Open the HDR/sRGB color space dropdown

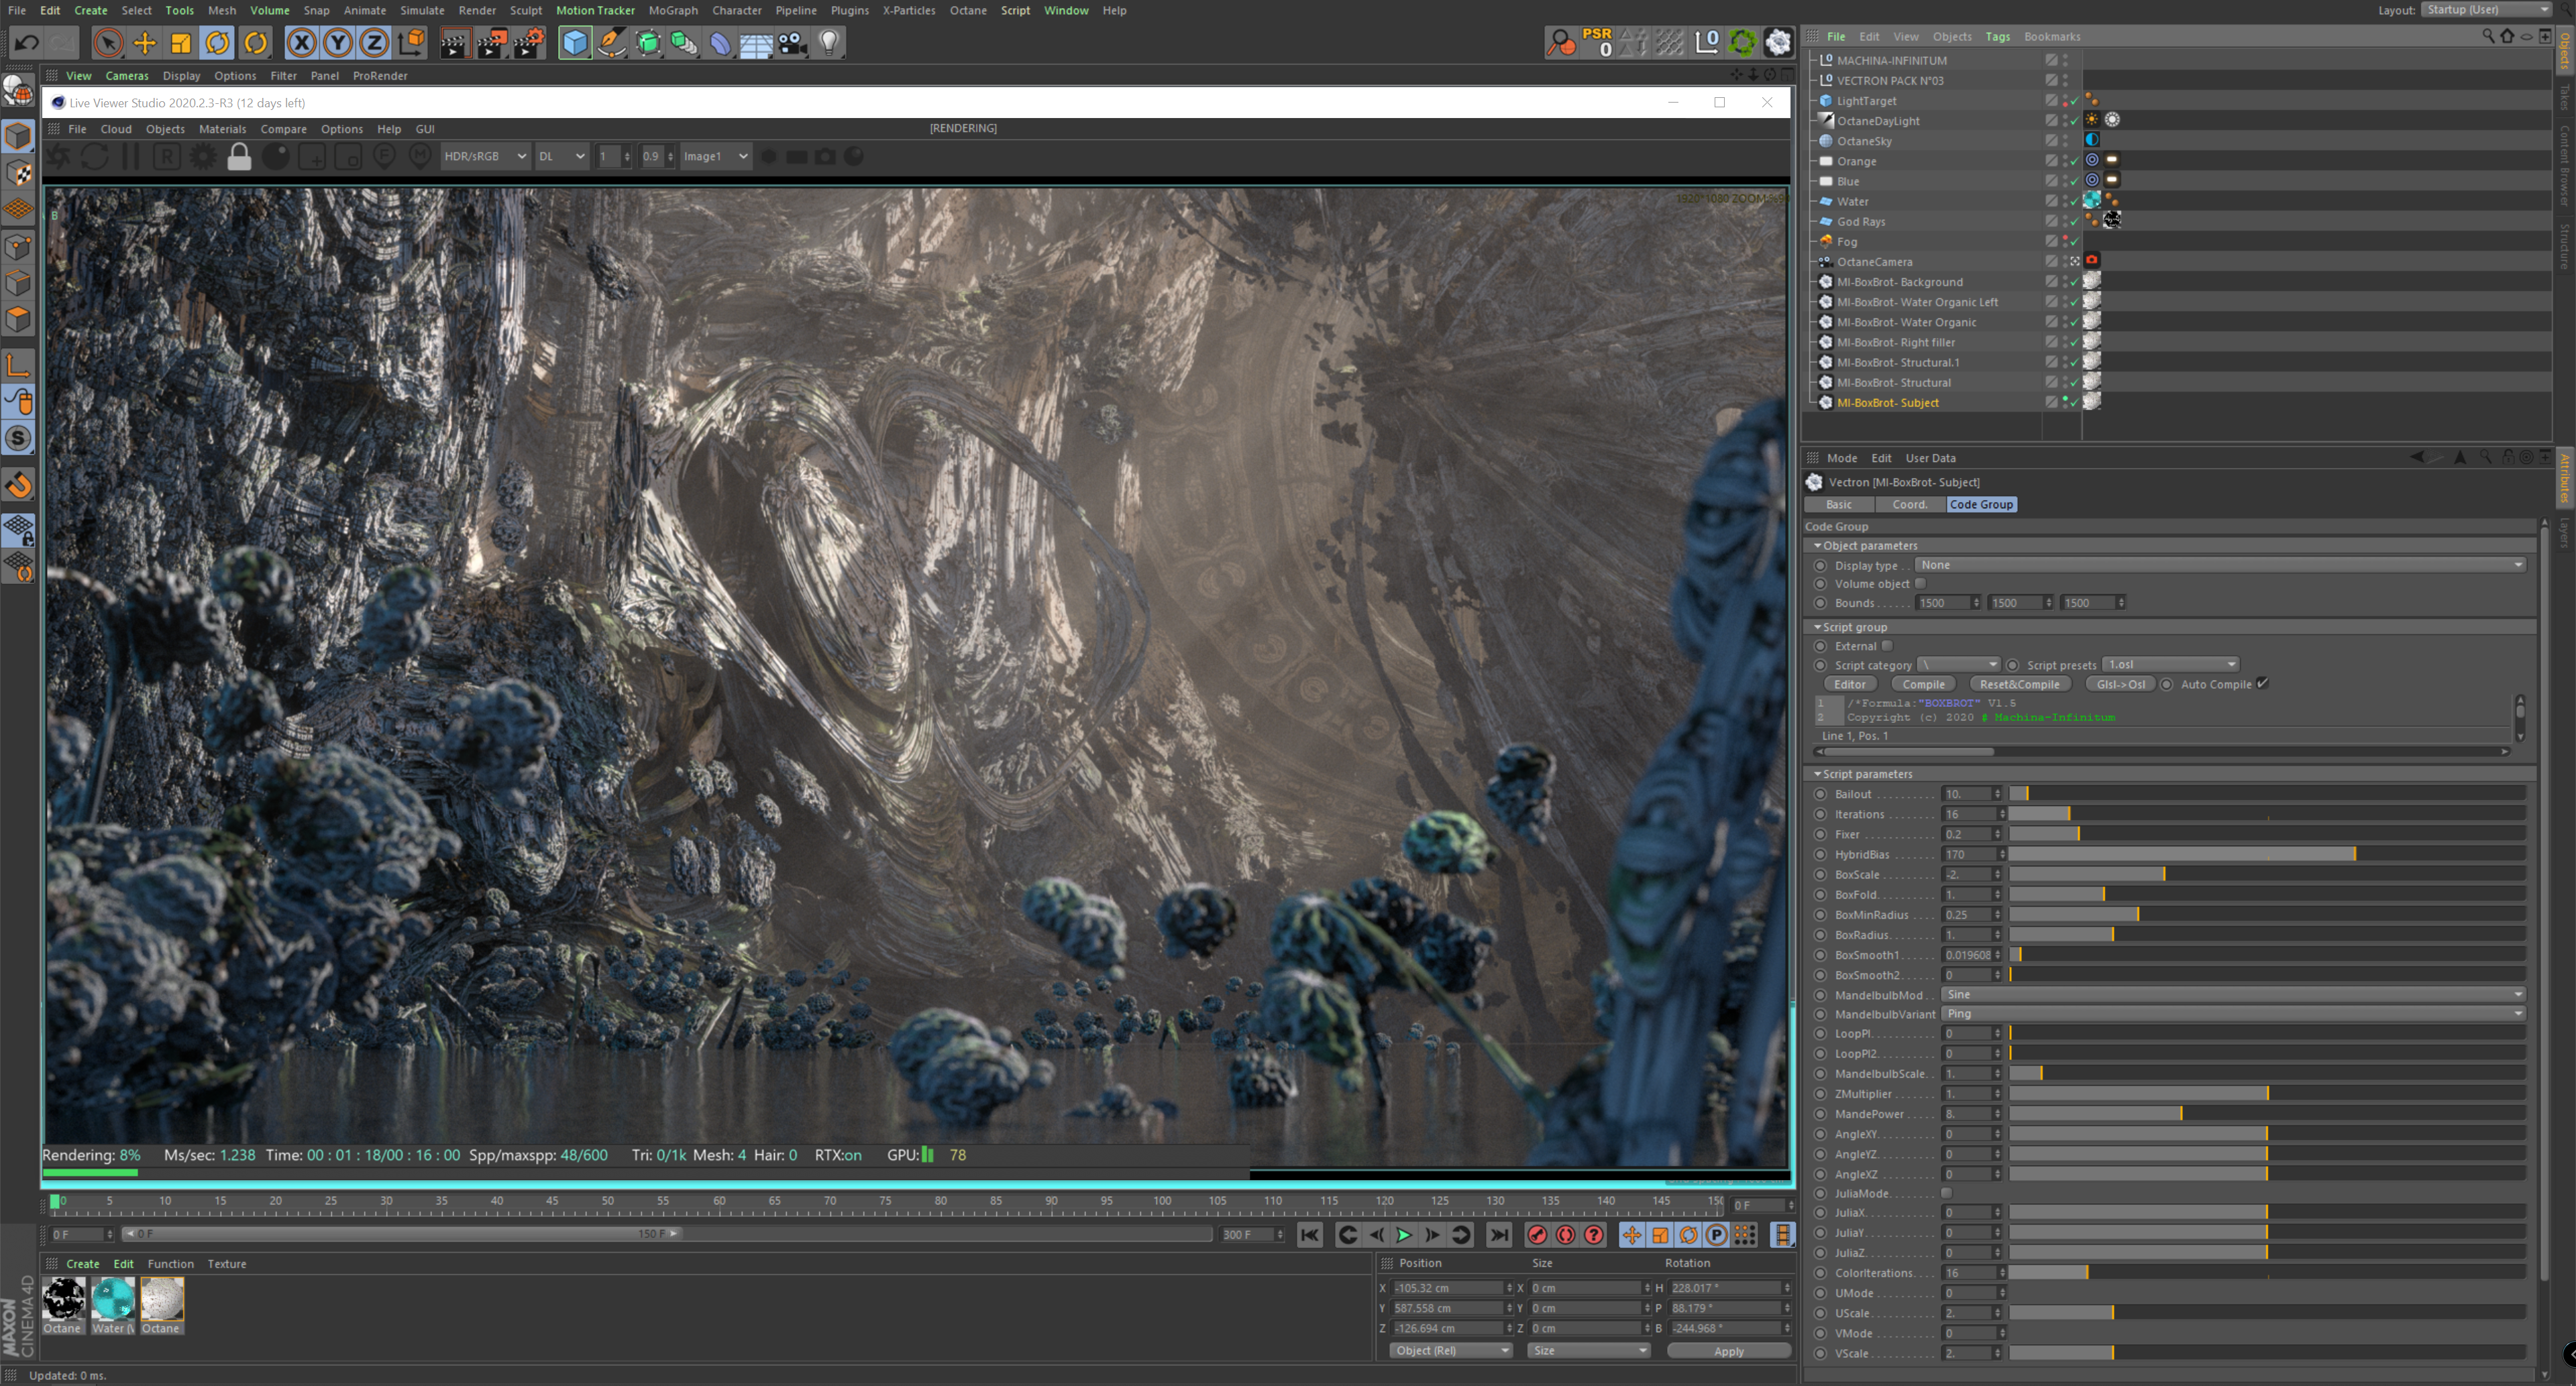coord(485,157)
